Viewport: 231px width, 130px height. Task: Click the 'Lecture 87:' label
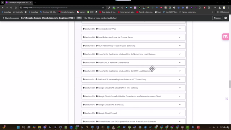coord(90,46)
